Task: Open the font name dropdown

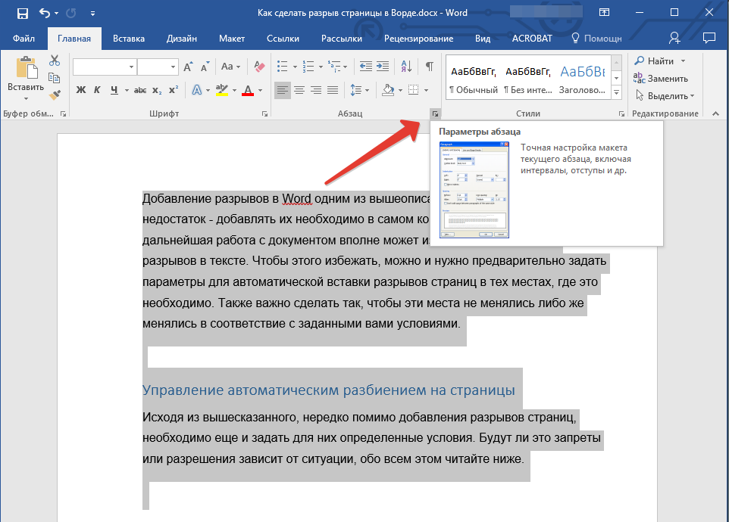Action: (x=131, y=67)
